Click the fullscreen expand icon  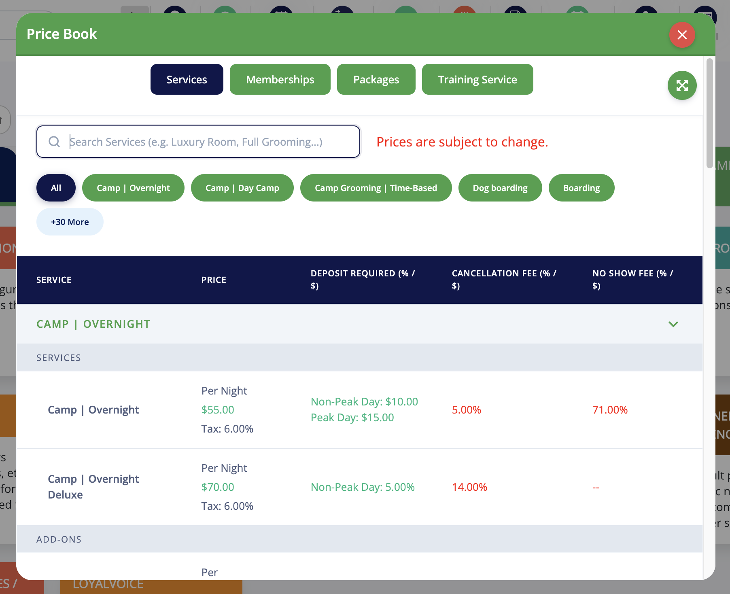tap(682, 85)
